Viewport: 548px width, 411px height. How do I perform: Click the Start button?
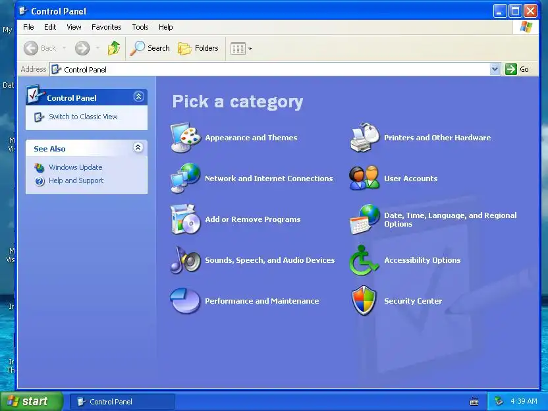pos(32,401)
